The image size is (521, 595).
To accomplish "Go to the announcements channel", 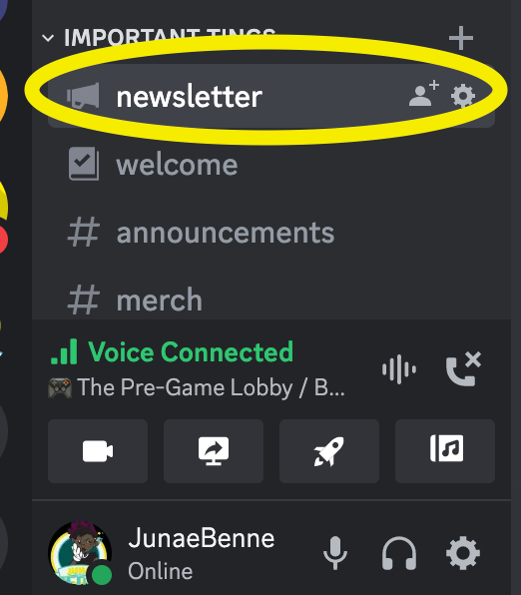I will click(271, 233).
